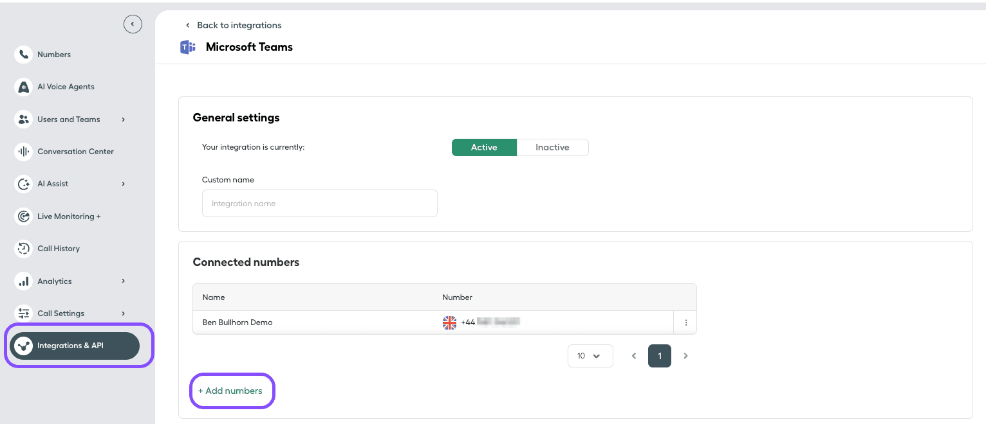986x424 pixels.
Task: Expand the Users and Teams submenu
Action: 123,119
